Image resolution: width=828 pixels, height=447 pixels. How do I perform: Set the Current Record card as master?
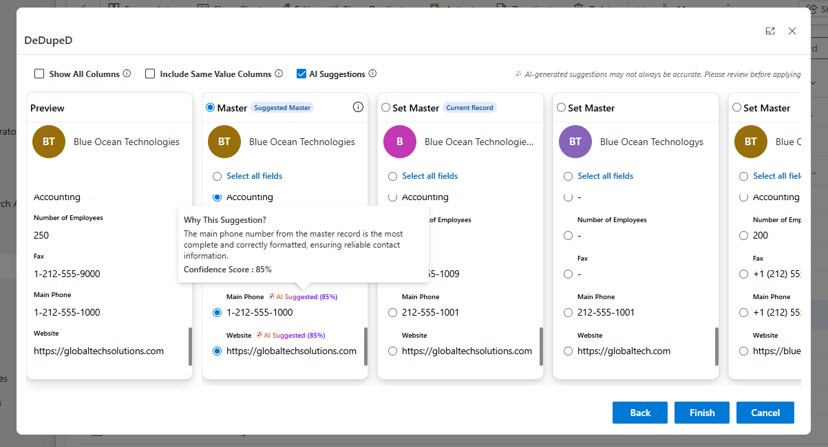tap(385, 107)
